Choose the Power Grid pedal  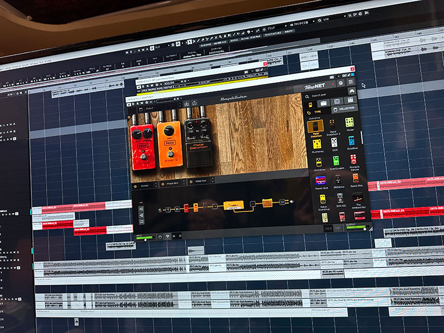tap(321, 180)
